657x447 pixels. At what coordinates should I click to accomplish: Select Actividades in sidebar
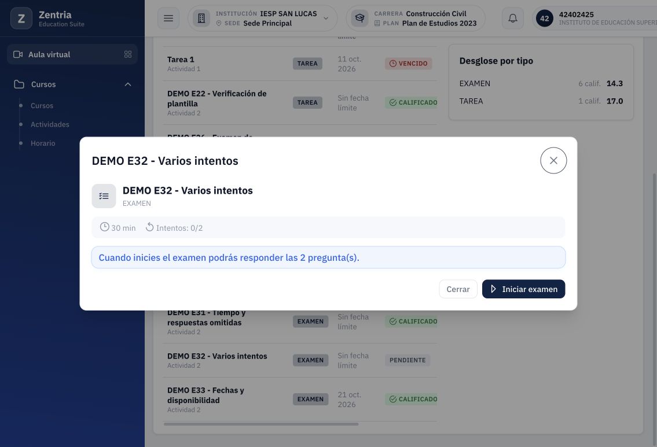pyautogui.click(x=50, y=124)
